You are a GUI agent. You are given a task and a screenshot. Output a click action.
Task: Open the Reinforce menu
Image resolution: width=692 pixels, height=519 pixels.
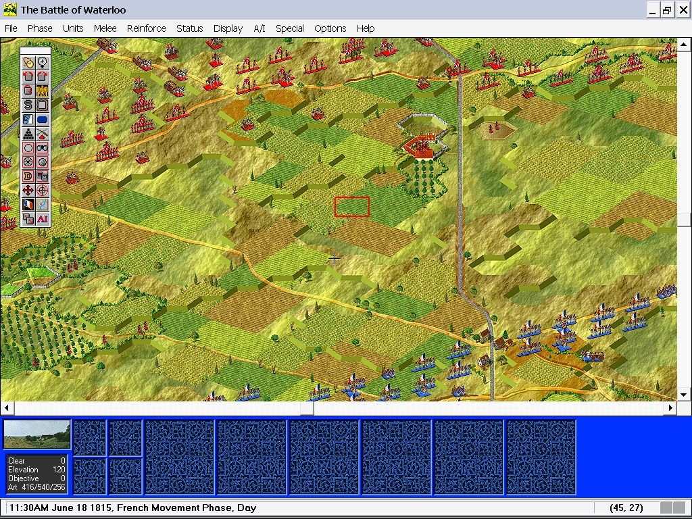tap(146, 28)
